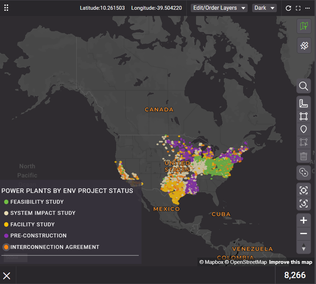Zoom out with the minus button
This screenshot has width=316, height=284.
[304, 234]
